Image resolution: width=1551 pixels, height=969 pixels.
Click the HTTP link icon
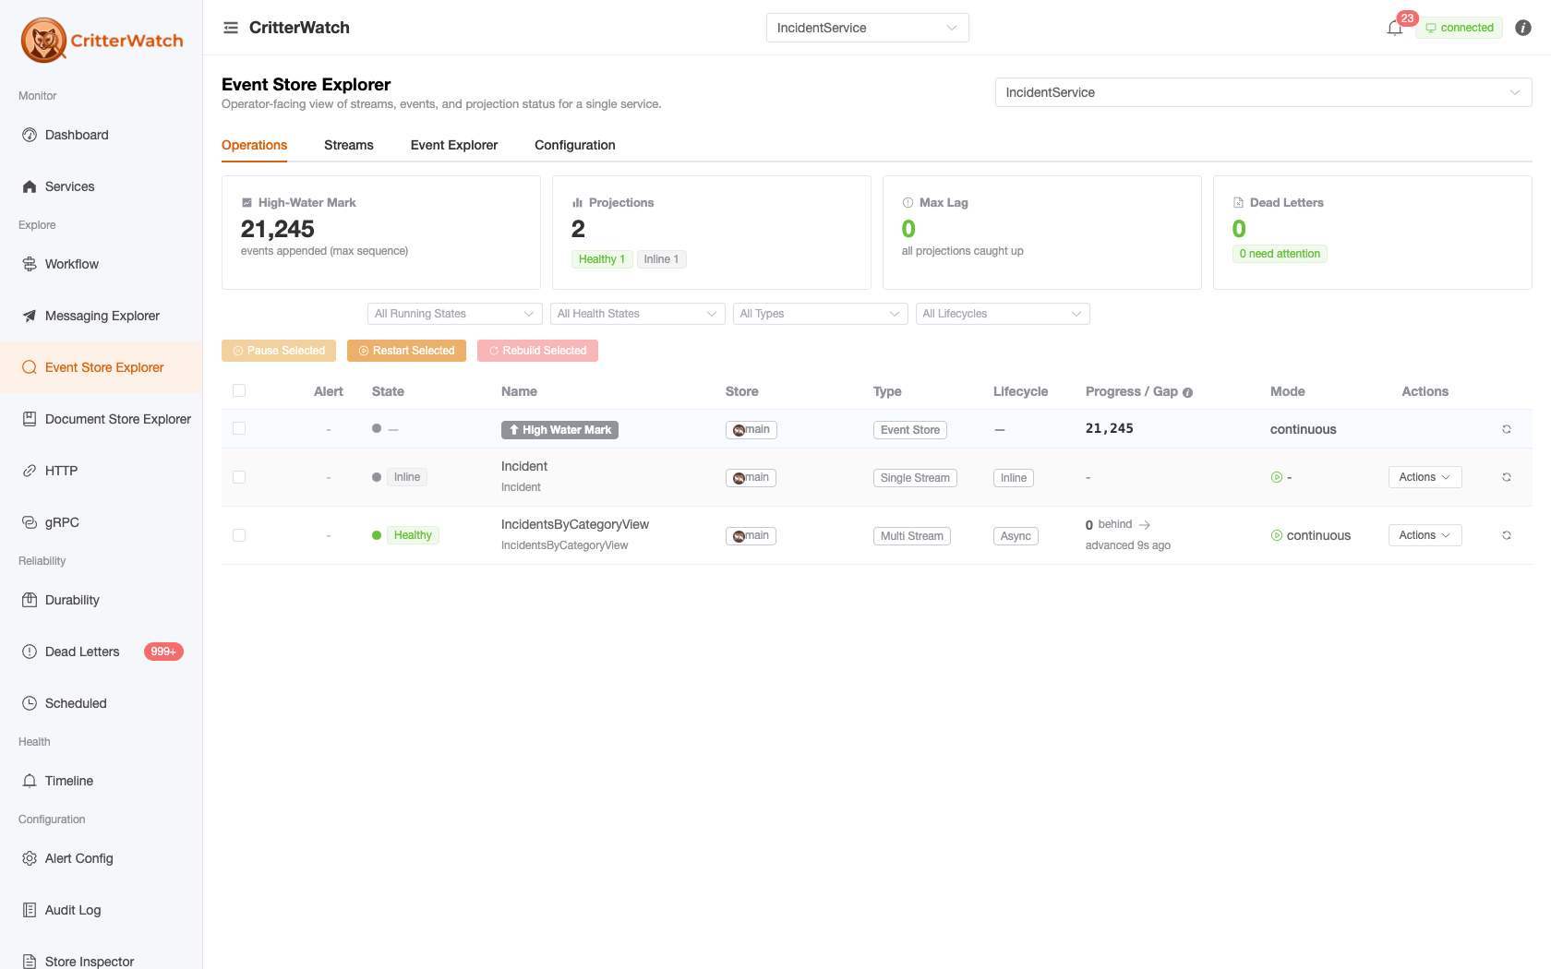tap(30, 471)
